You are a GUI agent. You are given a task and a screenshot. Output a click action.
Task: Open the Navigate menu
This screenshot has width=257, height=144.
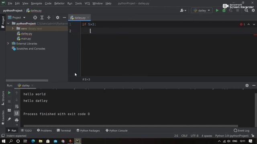pos(37,3)
